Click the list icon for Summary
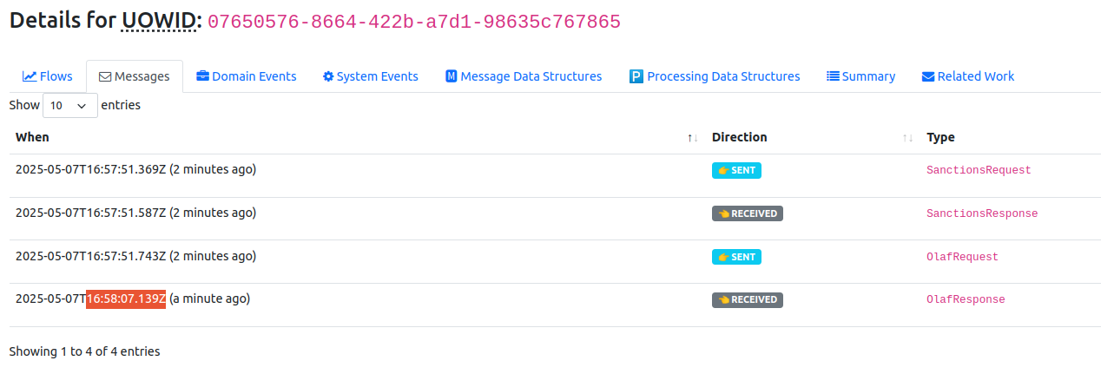The height and width of the screenshot is (374, 1101). (x=833, y=76)
